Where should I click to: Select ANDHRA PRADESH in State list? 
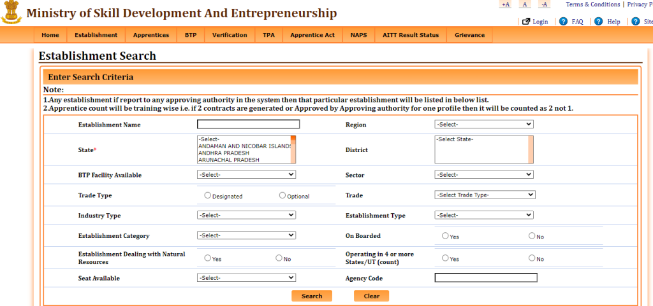244,153
